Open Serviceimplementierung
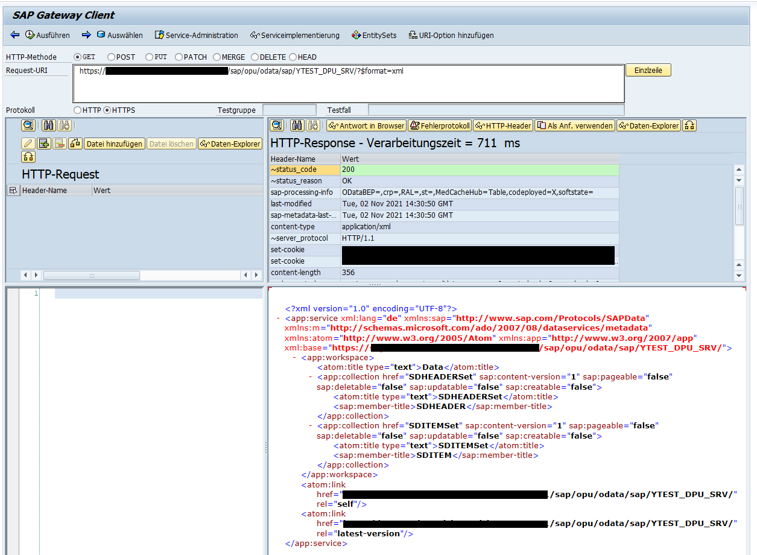Screen dimensions: 757x555 [x=294, y=35]
